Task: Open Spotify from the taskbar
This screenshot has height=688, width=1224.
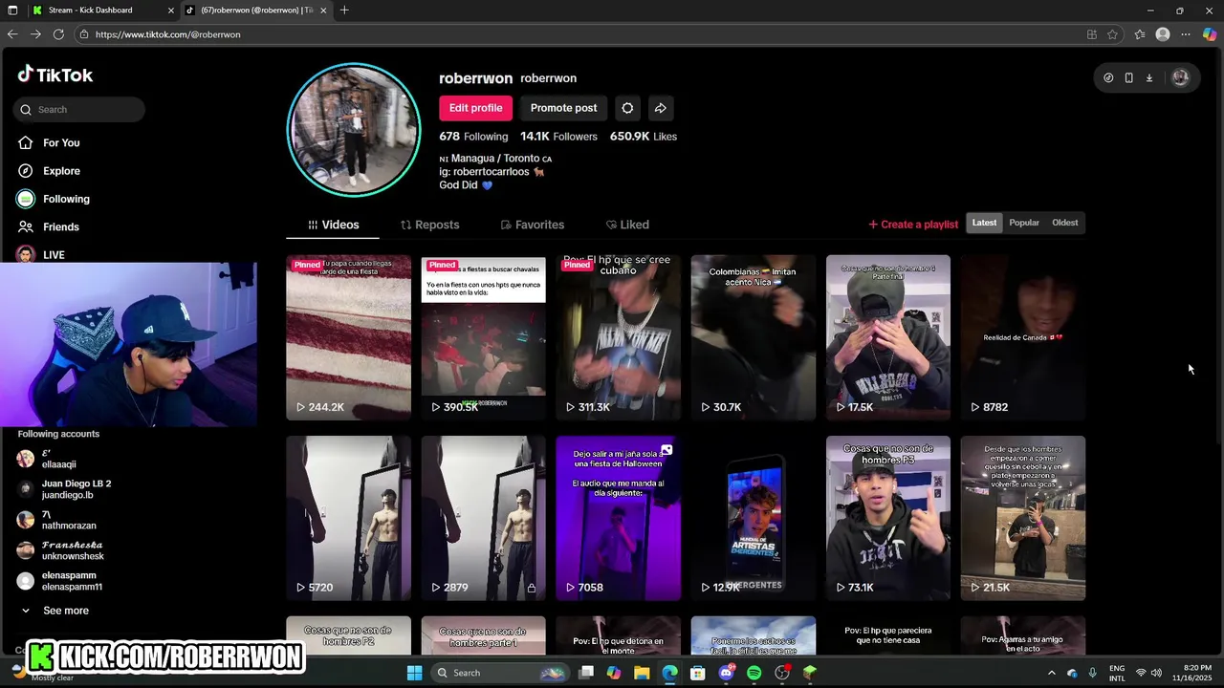Action: point(754,673)
